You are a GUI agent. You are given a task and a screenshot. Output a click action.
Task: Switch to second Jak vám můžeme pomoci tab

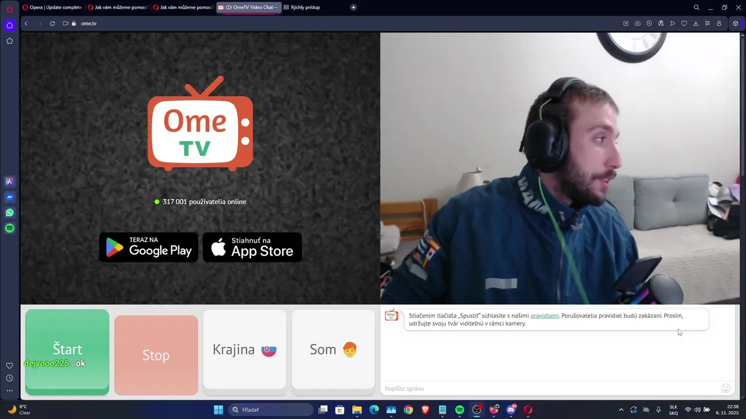tap(118, 8)
